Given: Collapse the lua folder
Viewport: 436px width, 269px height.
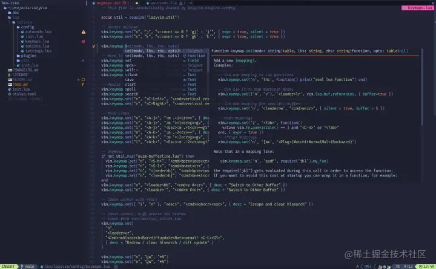Looking at the screenshot, I should click(13, 18).
